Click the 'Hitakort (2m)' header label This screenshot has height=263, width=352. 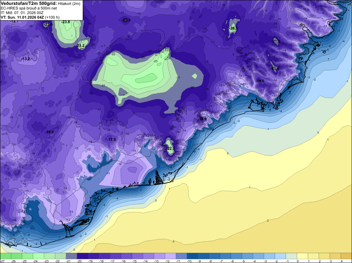pos(69,4)
